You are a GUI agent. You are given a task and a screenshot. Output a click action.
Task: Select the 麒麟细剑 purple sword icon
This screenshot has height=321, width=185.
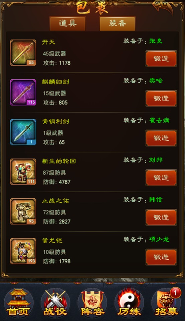23,92
